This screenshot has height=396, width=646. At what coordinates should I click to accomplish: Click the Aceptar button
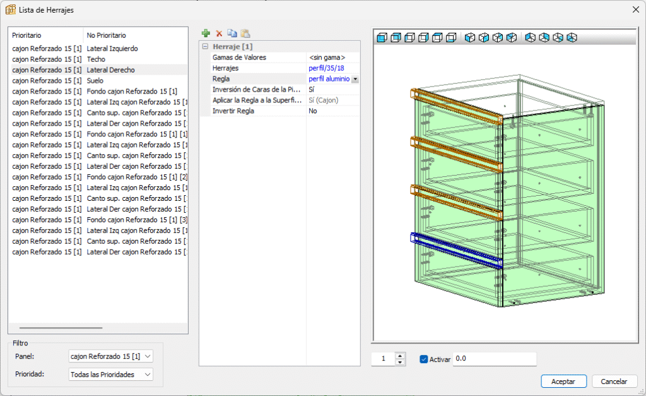coord(563,381)
